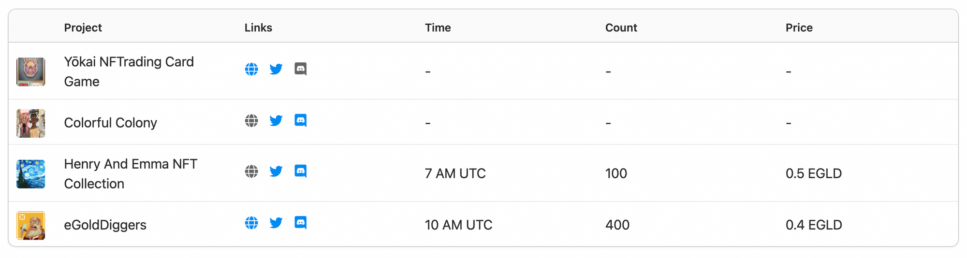Open Henry And Emma Discord icon
The width and height of the screenshot is (967, 258).
click(x=301, y=171)
